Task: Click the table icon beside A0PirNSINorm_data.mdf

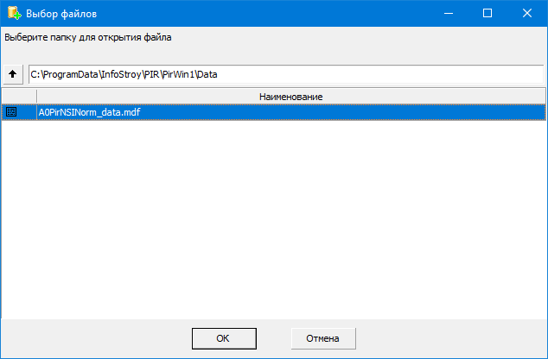Action: [11, 112]
